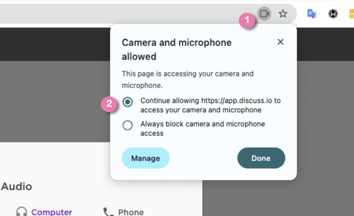This screenshot has height=216, width=354.
Task: Click the pink badge numbered 2
Action: click(109, 104)
